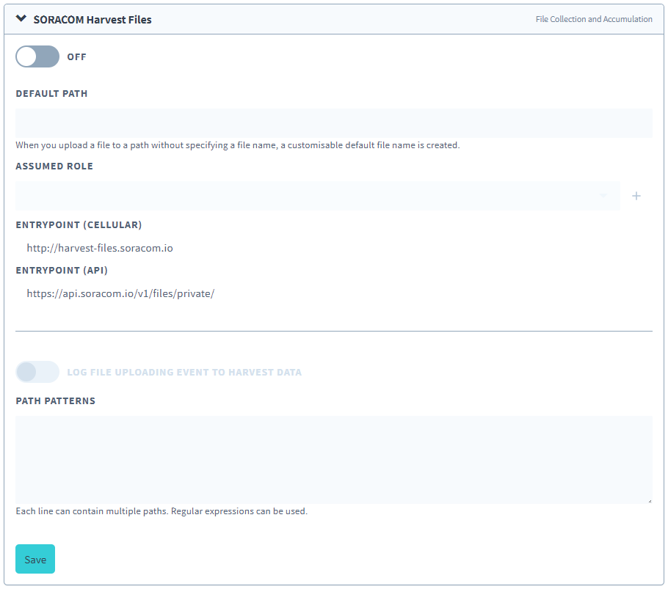Click the api.soracom.io API entrypoint URL
This screenshot has height=589, width=668.
coord(119,293)
